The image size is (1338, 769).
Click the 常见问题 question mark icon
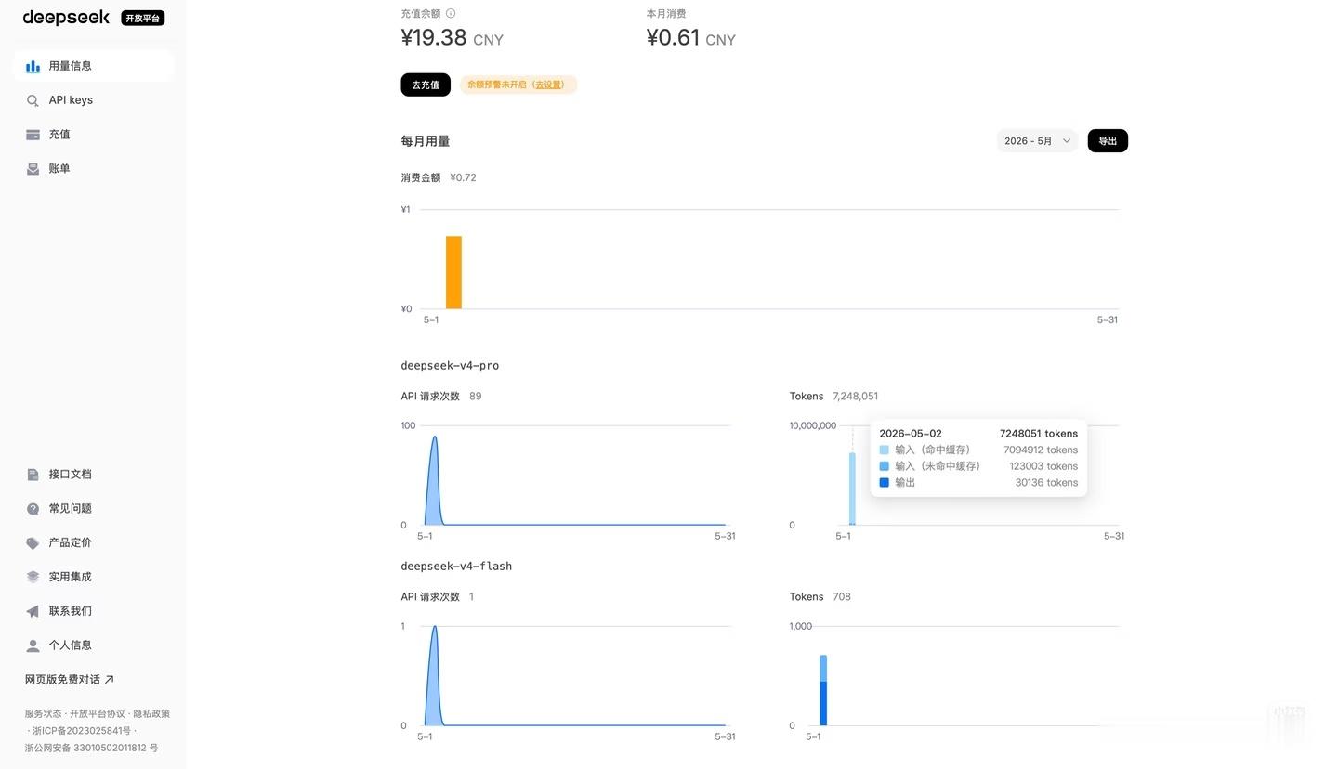[33, 509]
